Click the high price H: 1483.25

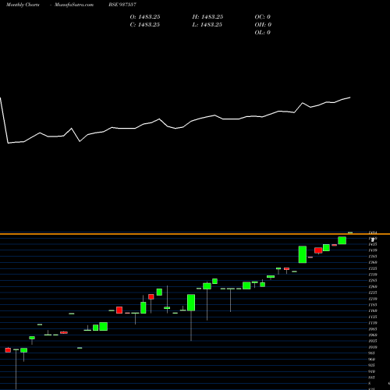(x=207, y=17)
